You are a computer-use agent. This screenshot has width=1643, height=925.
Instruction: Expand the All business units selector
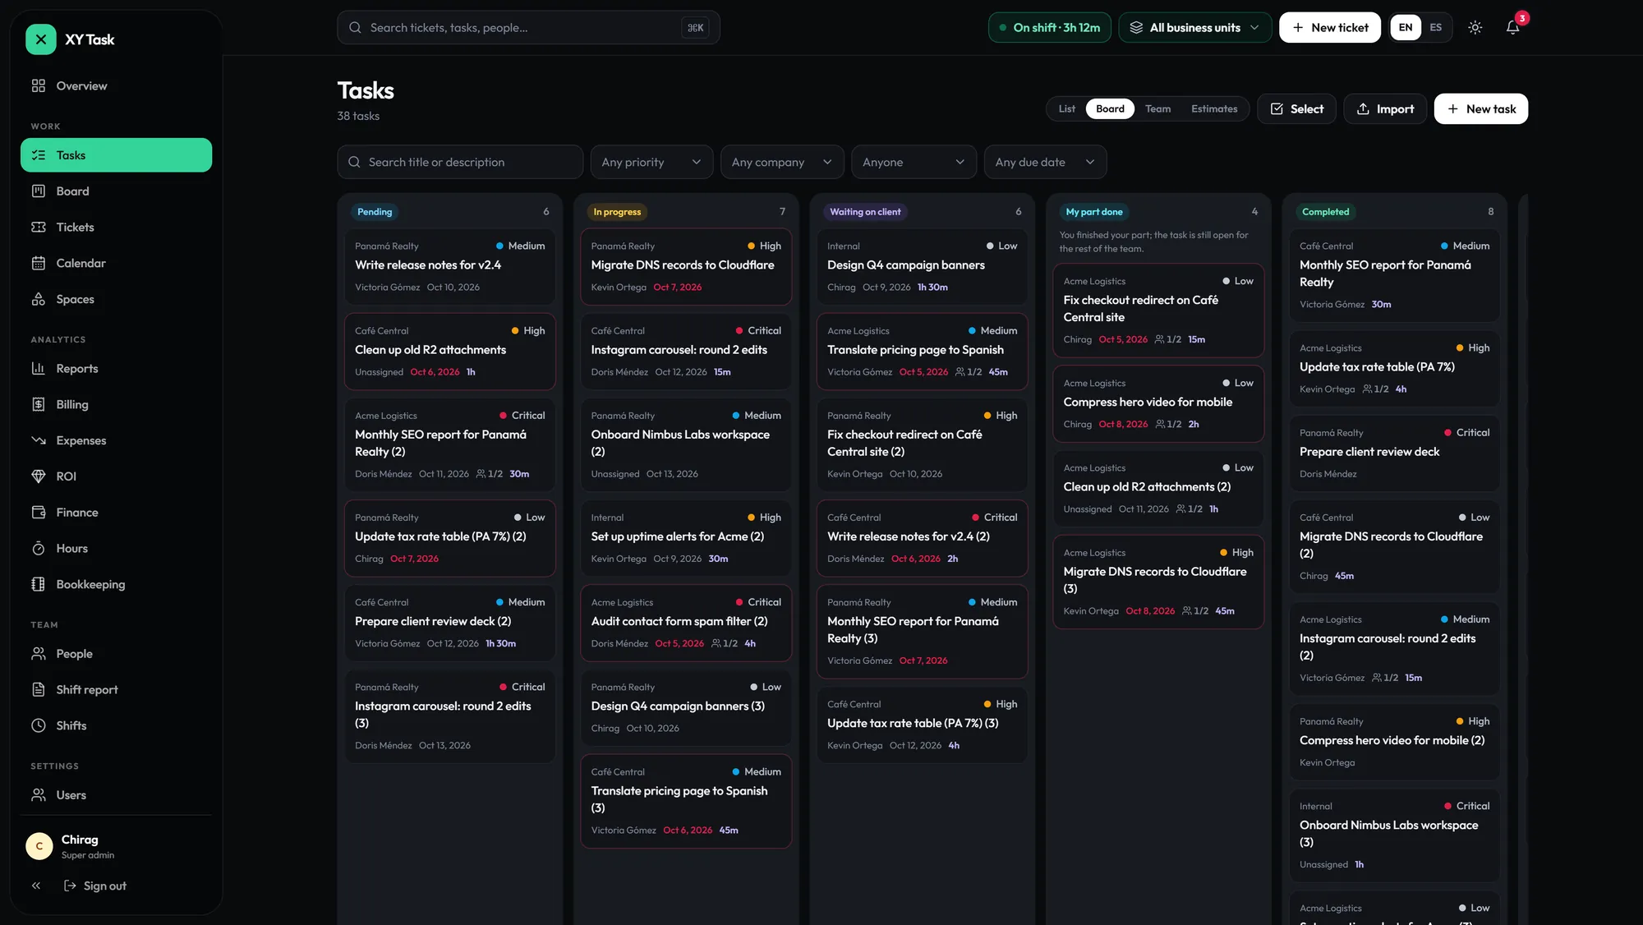1195,27
